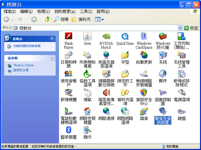Open 印表機和傳真 printers icon
This screenshot has height=150, width=201.
(x=87, y=55)
